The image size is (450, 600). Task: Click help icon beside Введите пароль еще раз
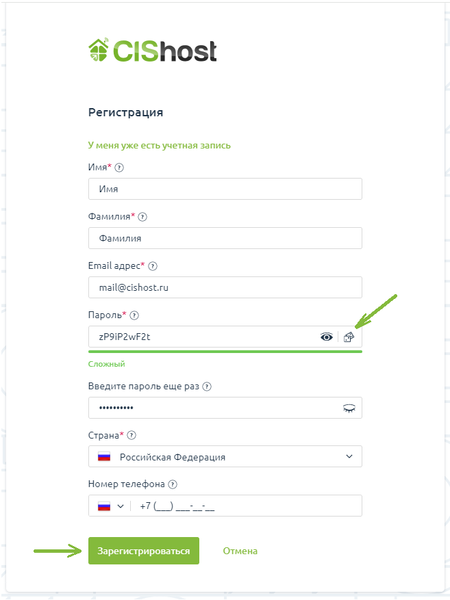click(x=207, y=387)
